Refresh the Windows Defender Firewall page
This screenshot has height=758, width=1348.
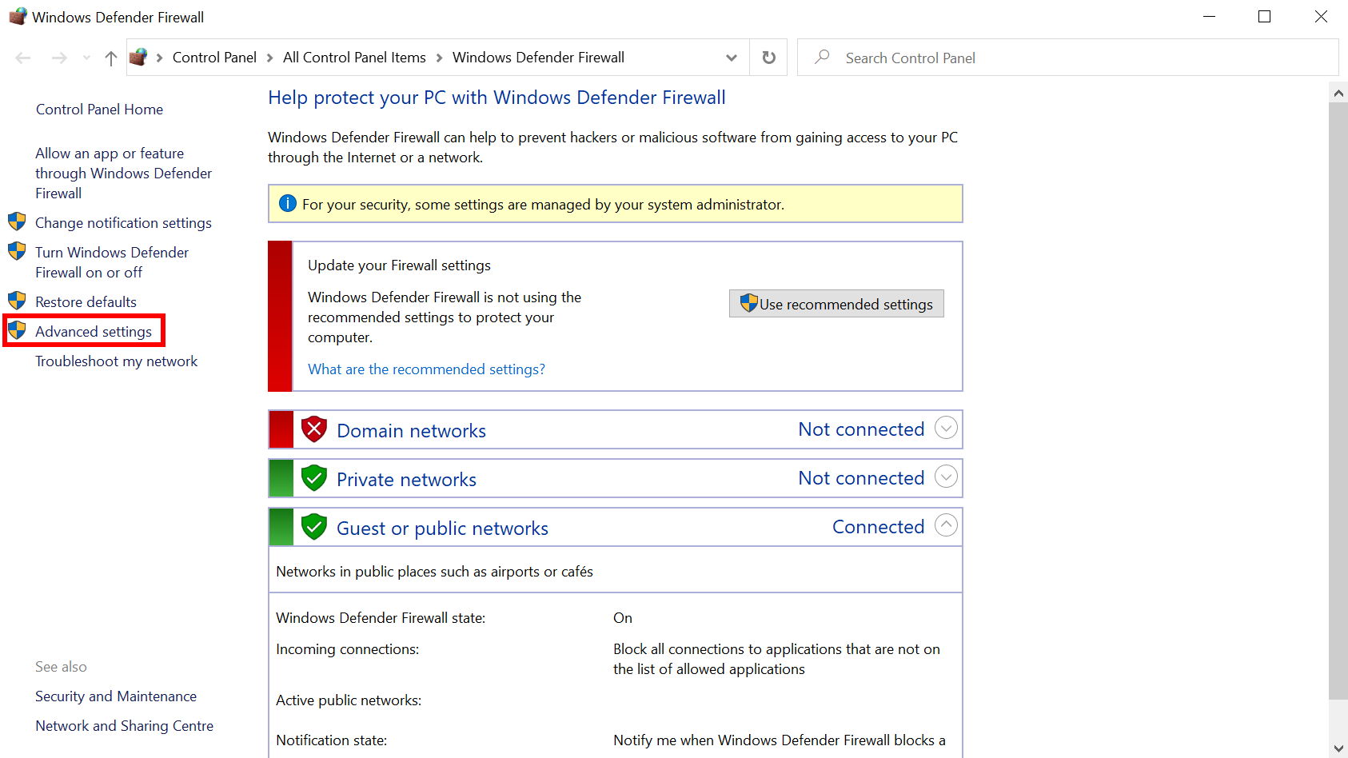point(768,58)
